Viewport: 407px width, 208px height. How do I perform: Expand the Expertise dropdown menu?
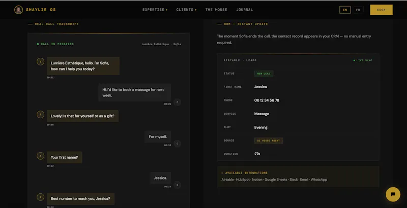(x=155, y=10)
